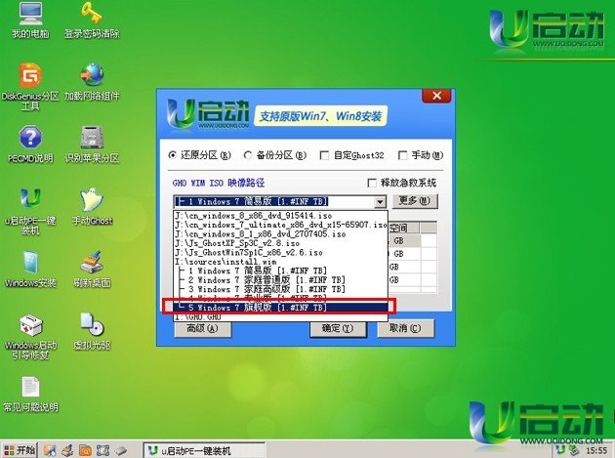Click 开始 start menu button
This screenshot has width=615, height=458.
pos(20,449)
